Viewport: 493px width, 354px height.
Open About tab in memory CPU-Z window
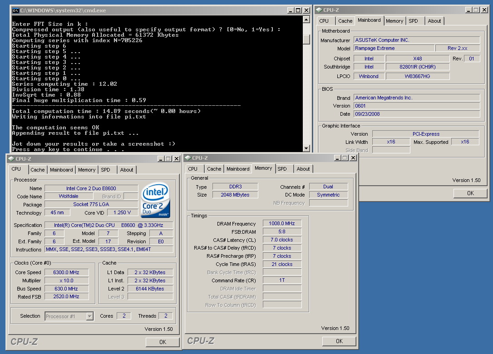(x=303, y=169)
